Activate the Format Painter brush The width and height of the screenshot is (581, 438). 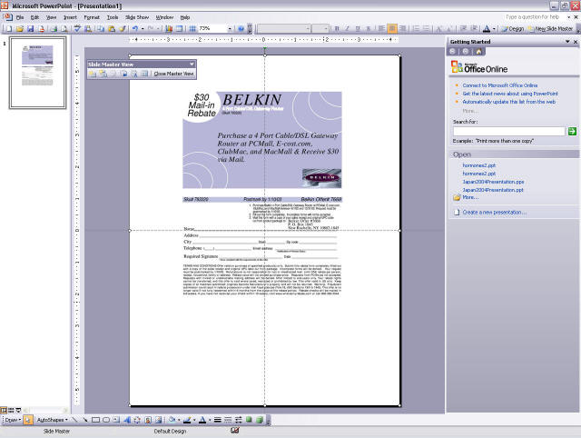[123, 28]
